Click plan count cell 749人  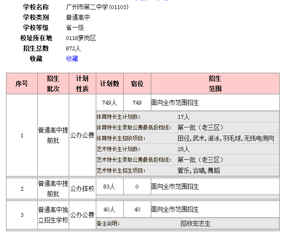[x=110, y=103]
